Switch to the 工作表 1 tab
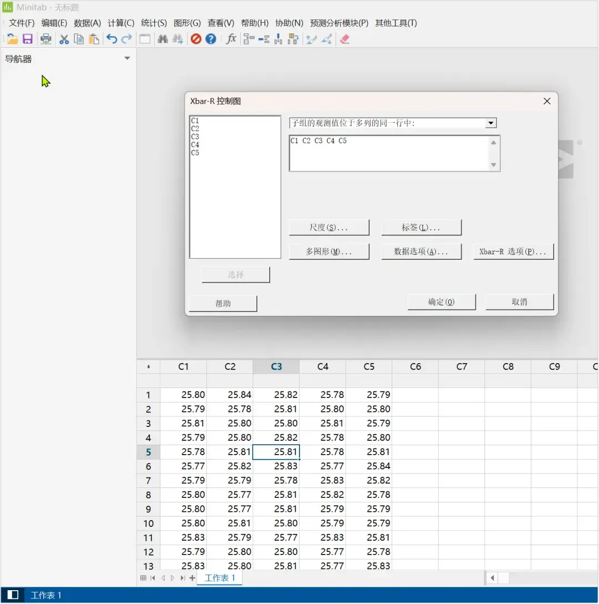The width and height of the screenshot is (599, 604). coord(220,578)
